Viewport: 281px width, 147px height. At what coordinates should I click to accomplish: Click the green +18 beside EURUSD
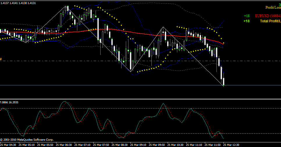[x=247, y=16]
